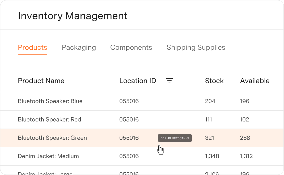Click the Location ID column header

138,81
